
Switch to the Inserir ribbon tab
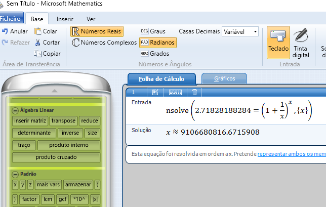click(x=65, y=19)
